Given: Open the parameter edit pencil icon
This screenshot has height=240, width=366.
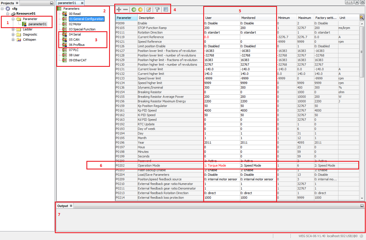Looking at the screenshot, I should point(149,9).
